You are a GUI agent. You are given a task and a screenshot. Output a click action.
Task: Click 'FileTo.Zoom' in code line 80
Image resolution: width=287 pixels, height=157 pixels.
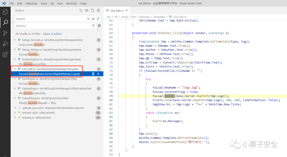coord(162,100)
